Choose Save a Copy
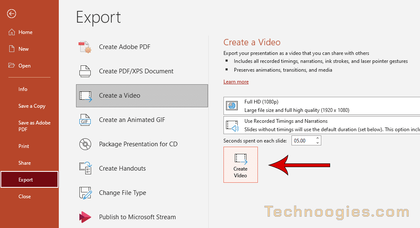Image resolution: width=420 pixels, height=228 pixels. tap(29, 106)
